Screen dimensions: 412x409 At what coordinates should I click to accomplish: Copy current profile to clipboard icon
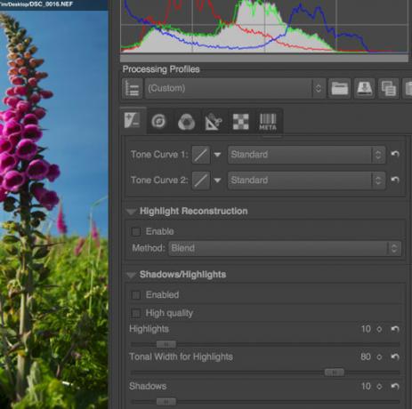(x=389, y=88)
